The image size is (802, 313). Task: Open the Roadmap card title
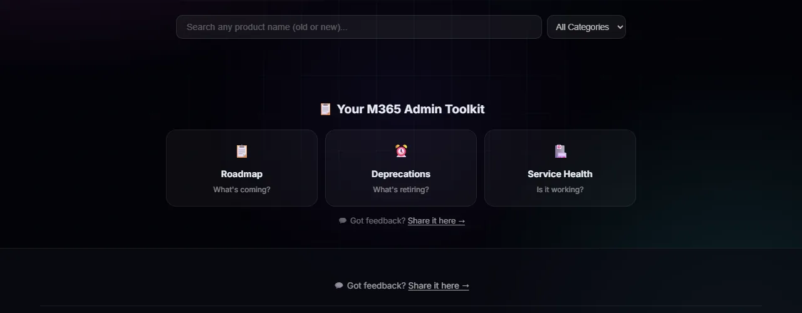242,174
